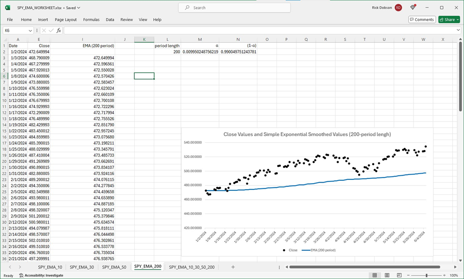Expand the Name Box dropdown
Image resolution: width=464 pixels, height=279 pixels.
30,30
